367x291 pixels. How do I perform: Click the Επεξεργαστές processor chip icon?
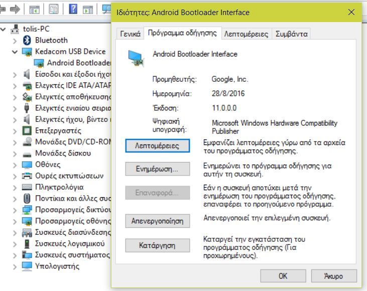pos(27,130)
